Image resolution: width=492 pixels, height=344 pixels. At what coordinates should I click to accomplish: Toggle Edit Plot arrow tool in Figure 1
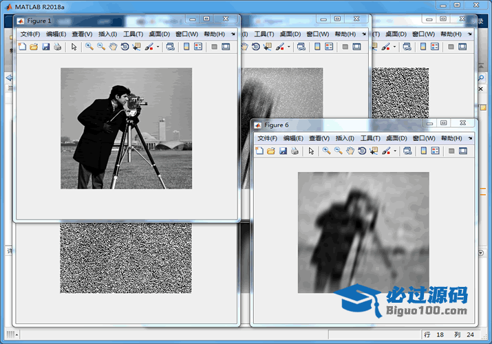pos(74,47)
